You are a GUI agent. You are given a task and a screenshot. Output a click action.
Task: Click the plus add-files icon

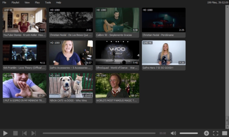tap(206, 133)
